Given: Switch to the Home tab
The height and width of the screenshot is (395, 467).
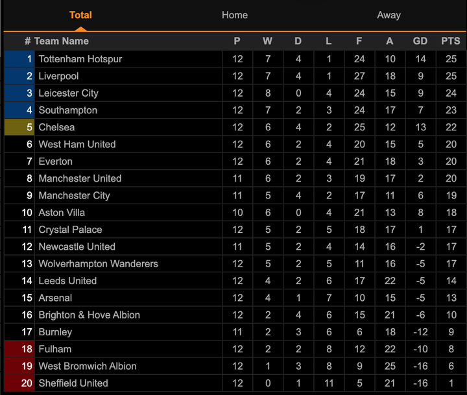Looking at the screenshot, I should pos(234,15).
